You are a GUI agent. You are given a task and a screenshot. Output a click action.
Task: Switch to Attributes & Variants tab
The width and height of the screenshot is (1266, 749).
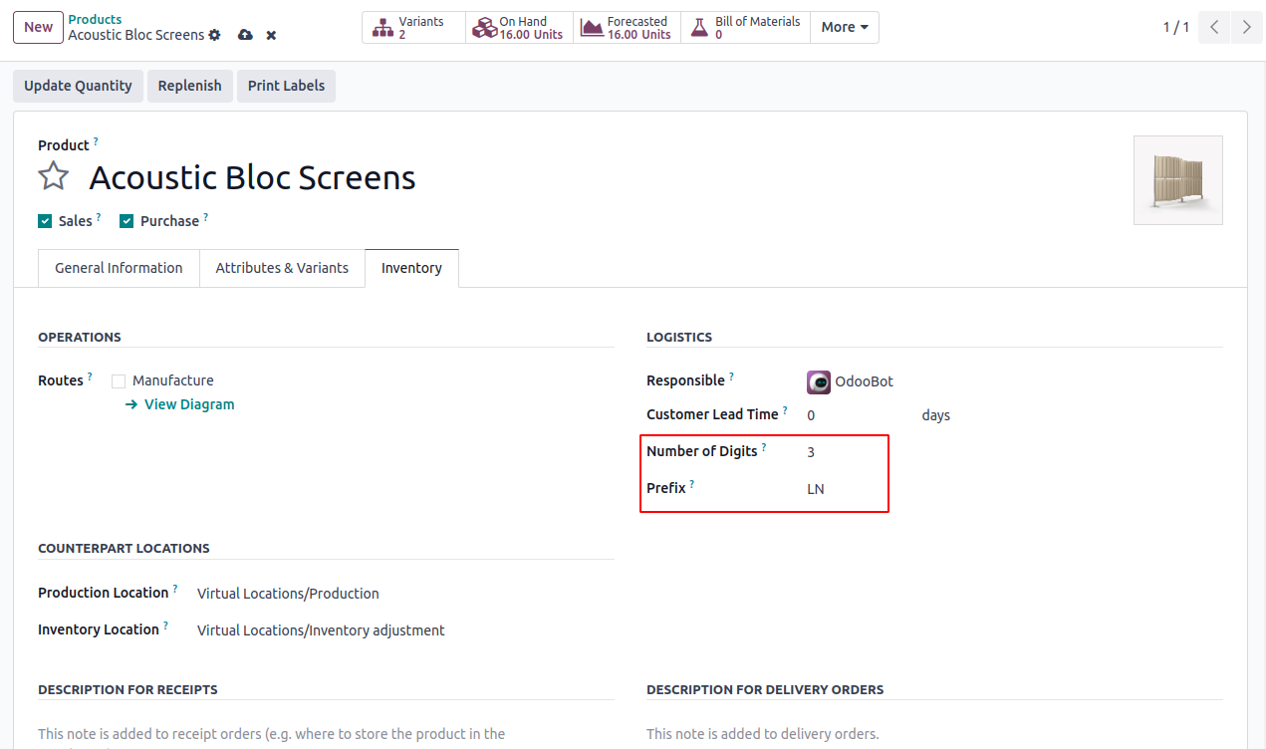pyautogui.click(x=282, y=268)
